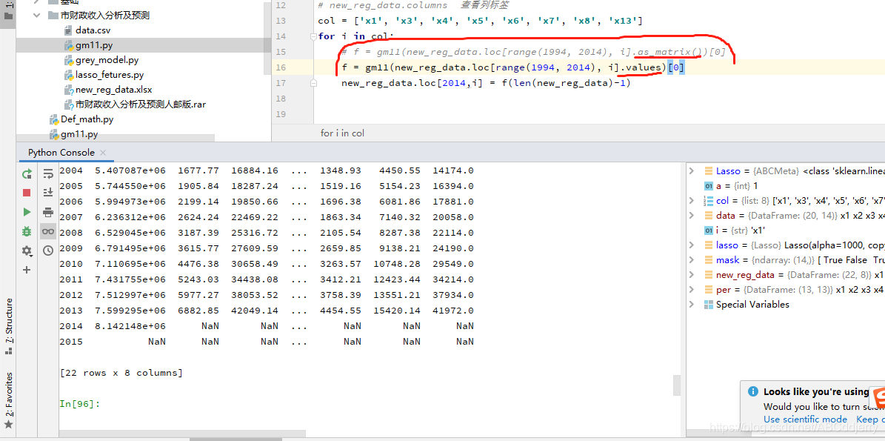Image resolution: width=885 pixels, height=441 pixels.
Task: Click the DataFrame icon beside data variable
Action: point(708,215)
